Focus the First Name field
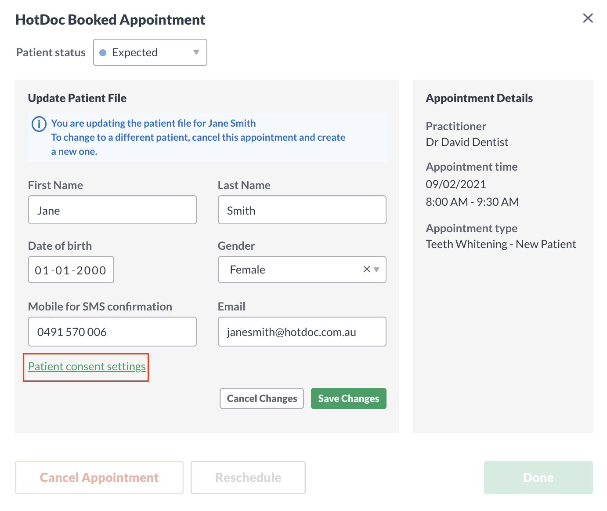The width and height of the screenshot is (607, 511). [x=112, y=210]
